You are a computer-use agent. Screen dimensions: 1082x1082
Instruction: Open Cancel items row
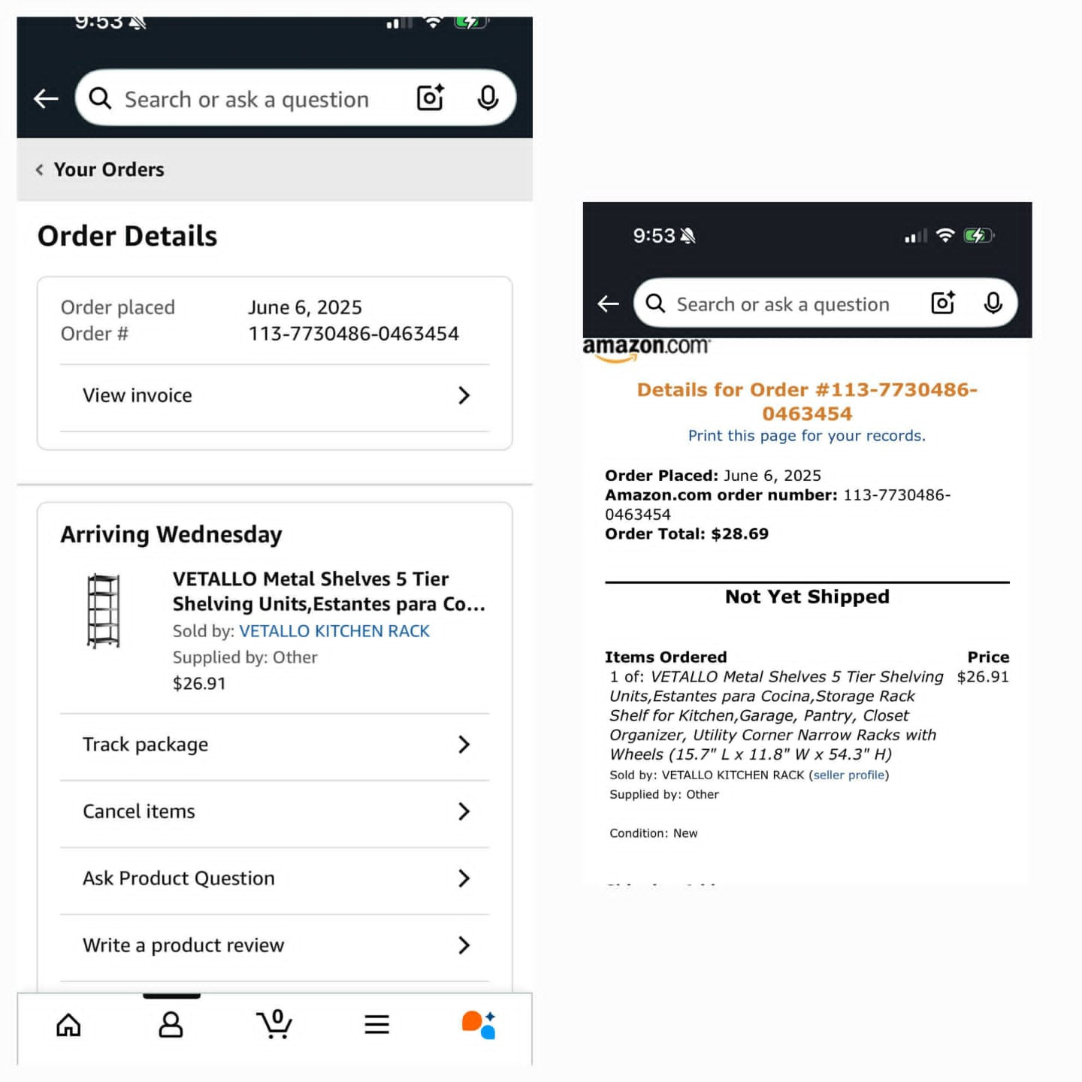pyautogui.click(x=275, y=811)
